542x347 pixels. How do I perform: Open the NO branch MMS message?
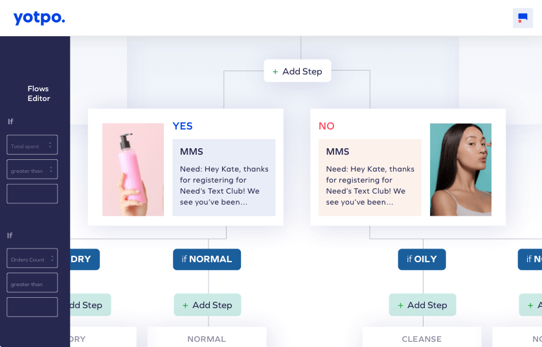370,177
